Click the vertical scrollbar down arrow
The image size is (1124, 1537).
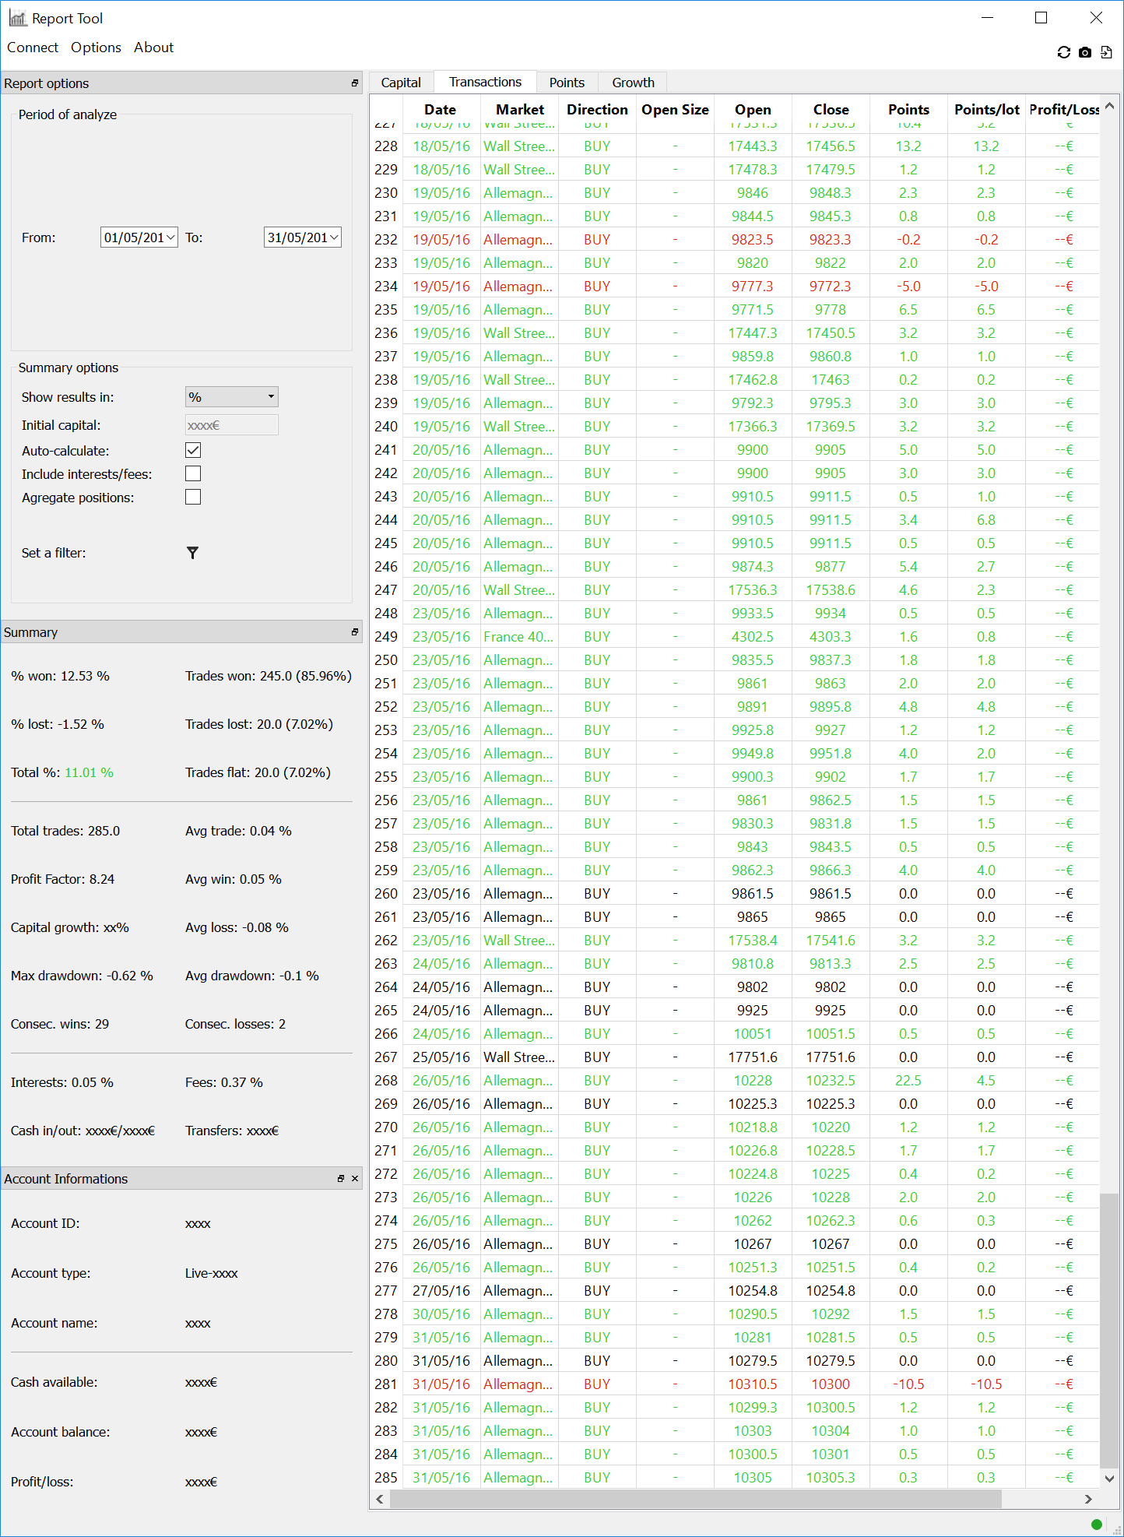(1110, 1478)
